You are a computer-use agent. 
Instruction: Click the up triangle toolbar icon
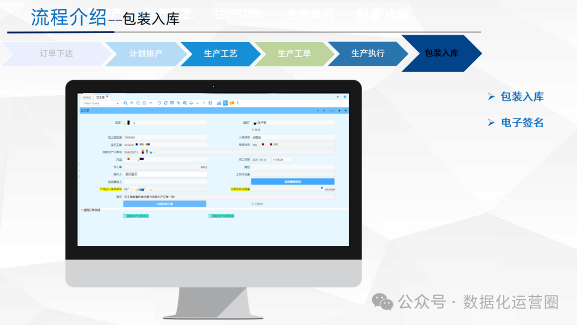click(198, 103)
